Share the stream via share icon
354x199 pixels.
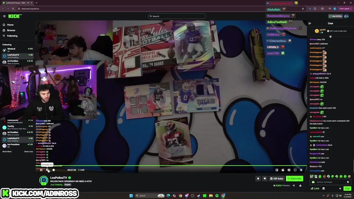(x=294, y=185)
